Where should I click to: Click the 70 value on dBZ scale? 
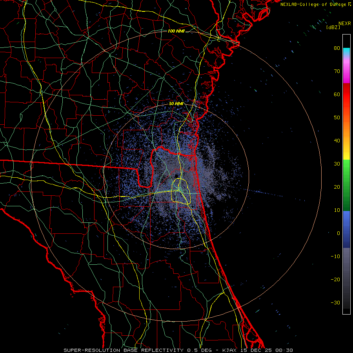pos(337,71)
